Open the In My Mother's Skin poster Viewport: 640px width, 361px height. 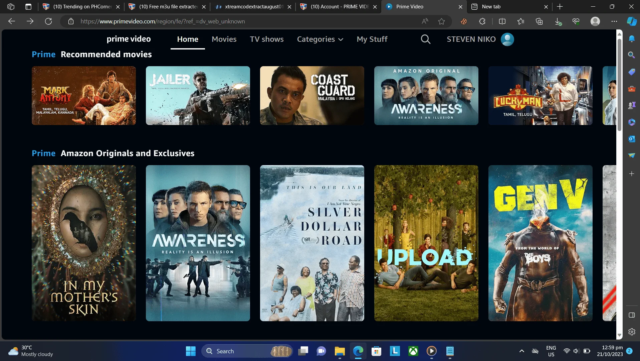click(x=84, y=243)
